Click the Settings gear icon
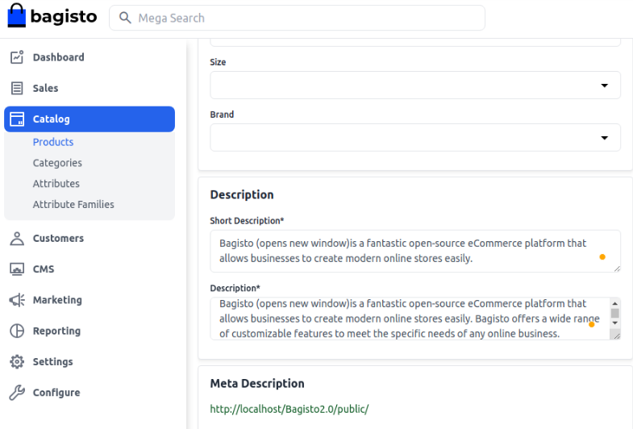This screenshot has height=429, width=633. pos(17,362)
